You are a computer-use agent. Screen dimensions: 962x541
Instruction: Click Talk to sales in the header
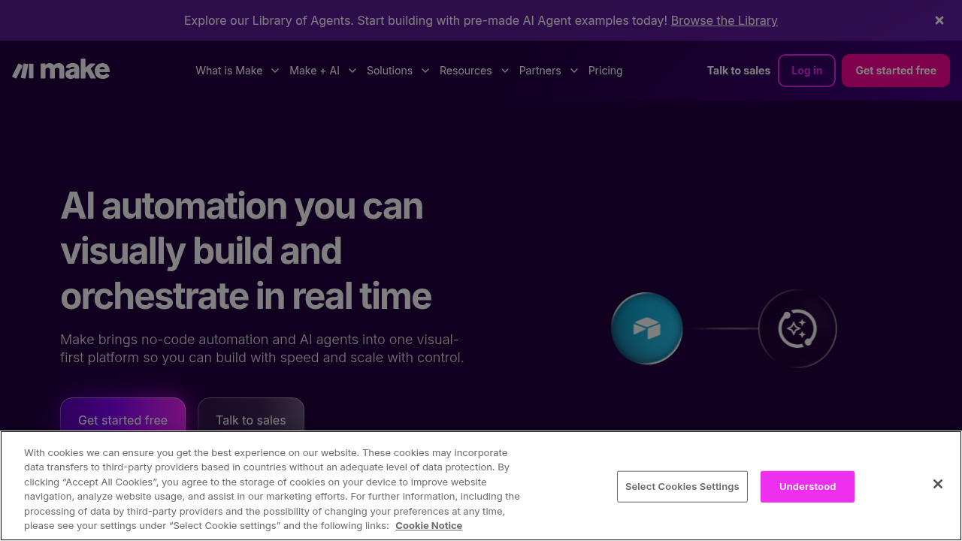(x=738, y=70)
